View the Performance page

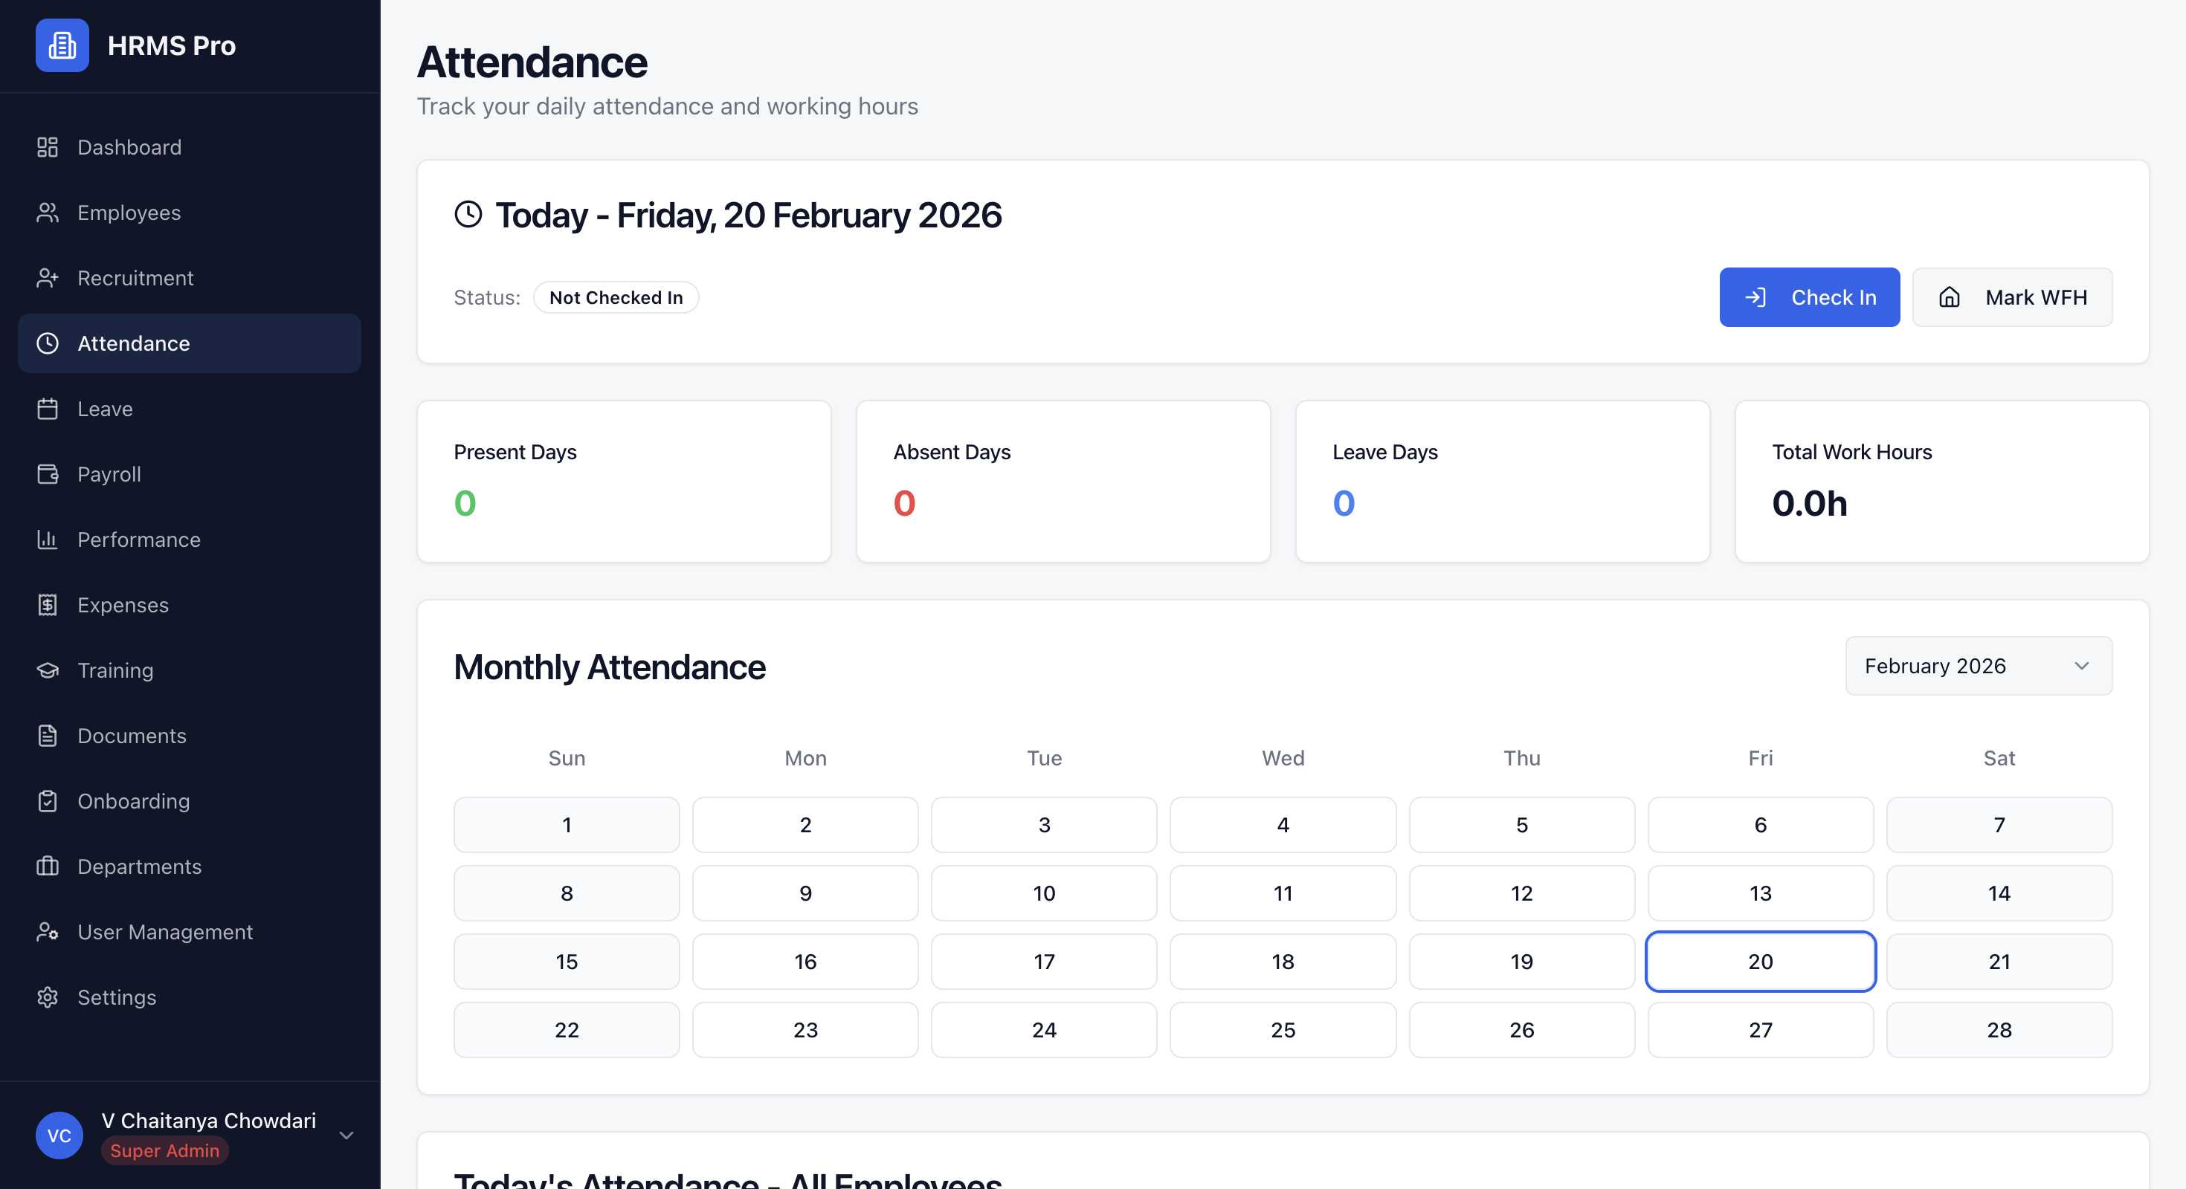(190, 539)
